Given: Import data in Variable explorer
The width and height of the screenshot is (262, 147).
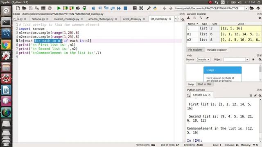Looking at the screenshot, I should point(188,18).
